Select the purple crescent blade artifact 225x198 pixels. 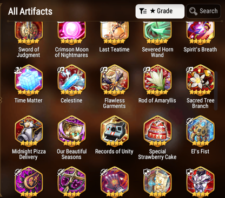[x=29, y=182]
